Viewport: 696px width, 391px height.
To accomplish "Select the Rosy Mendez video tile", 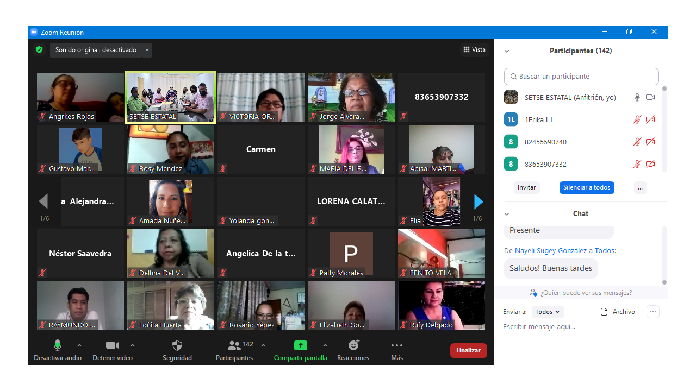I will [171, 149].
